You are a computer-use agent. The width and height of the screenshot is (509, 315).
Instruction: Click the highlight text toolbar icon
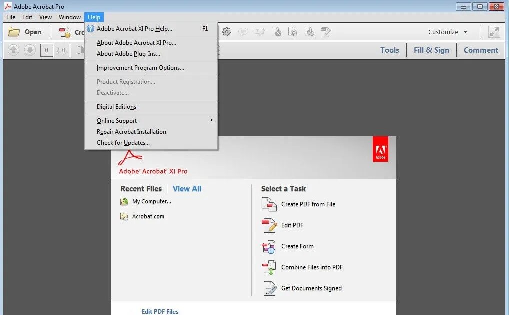tap(260, 32)
